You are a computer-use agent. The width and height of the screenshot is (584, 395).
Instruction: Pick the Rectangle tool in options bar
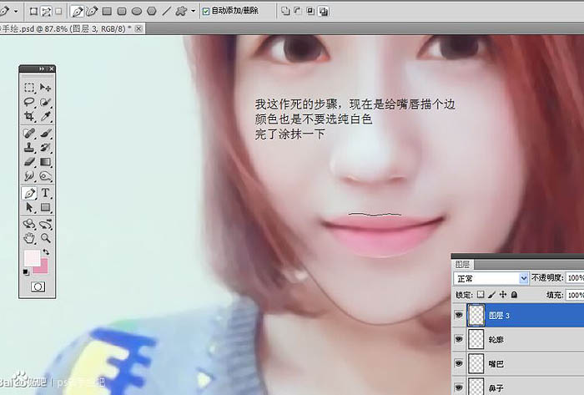(x=108, y=12)
